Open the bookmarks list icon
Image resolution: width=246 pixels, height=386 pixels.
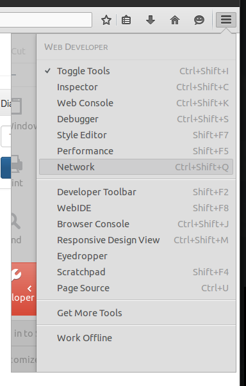pyautogui.click(x=126, y=20)
